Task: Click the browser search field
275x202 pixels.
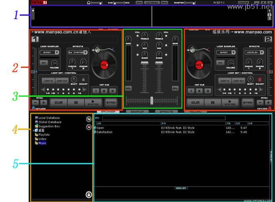Action: click(164, 118)
